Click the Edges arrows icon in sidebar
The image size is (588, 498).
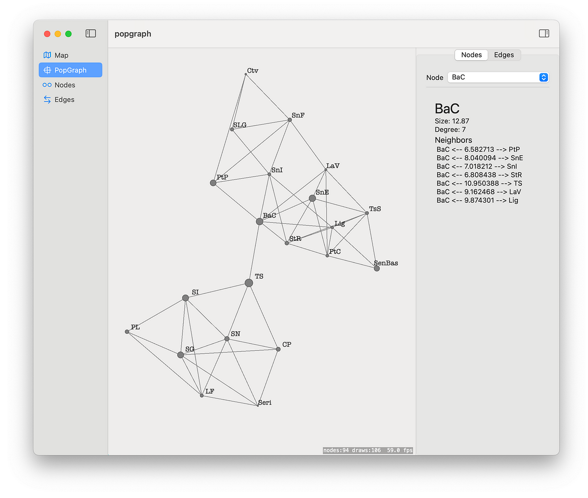(x=48, y=99)
